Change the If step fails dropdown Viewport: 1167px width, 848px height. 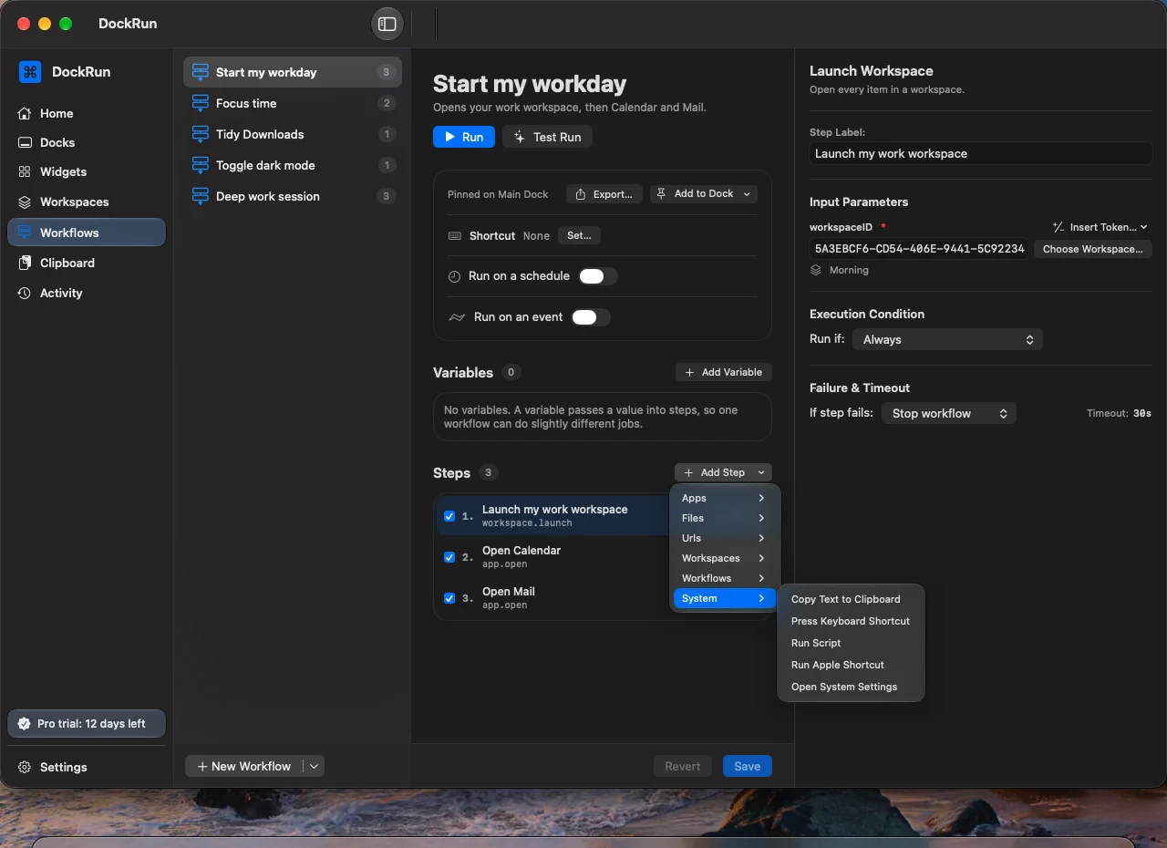point(948,413)
